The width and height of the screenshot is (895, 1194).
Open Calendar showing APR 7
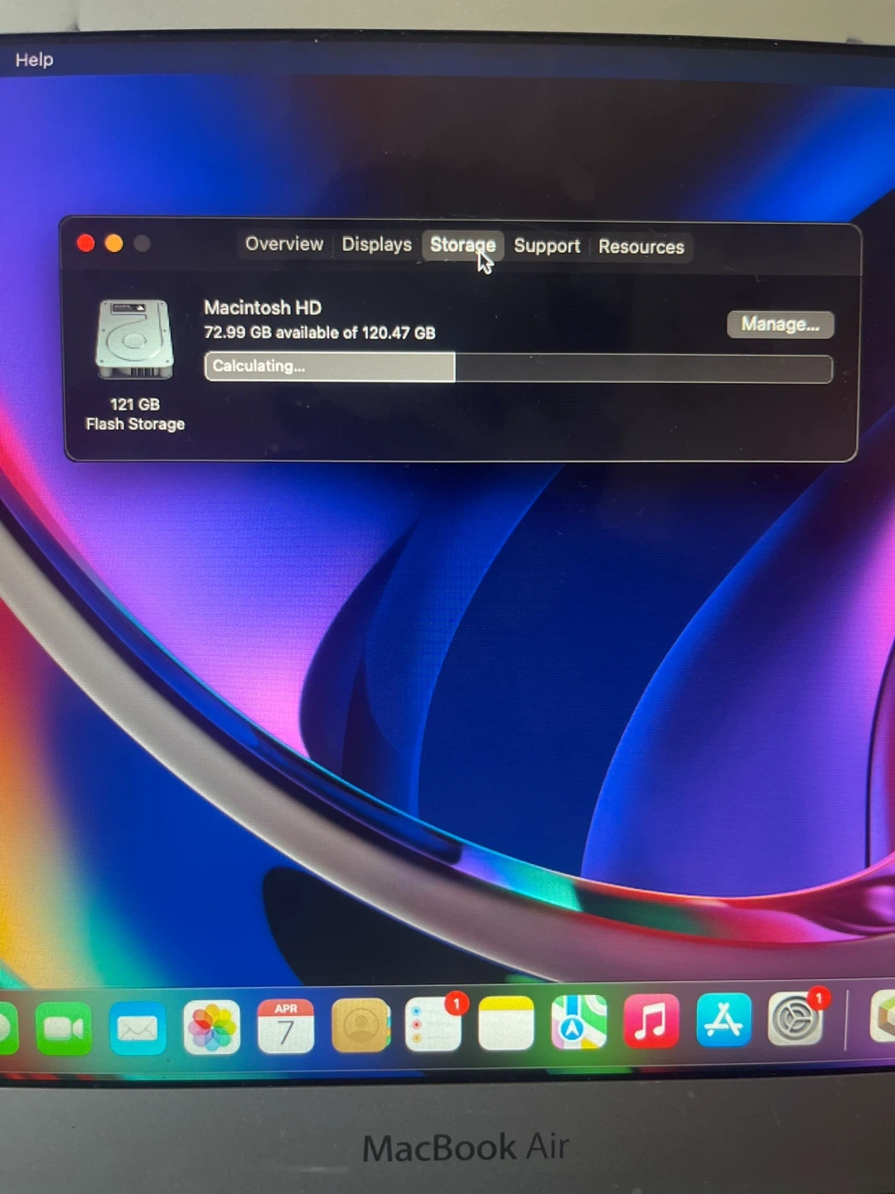pyautogui.click(x=286, y=1026)
